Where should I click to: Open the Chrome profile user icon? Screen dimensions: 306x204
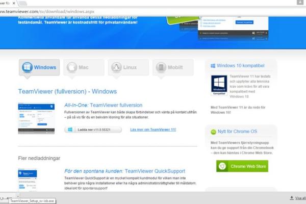(x=300, y=2)
